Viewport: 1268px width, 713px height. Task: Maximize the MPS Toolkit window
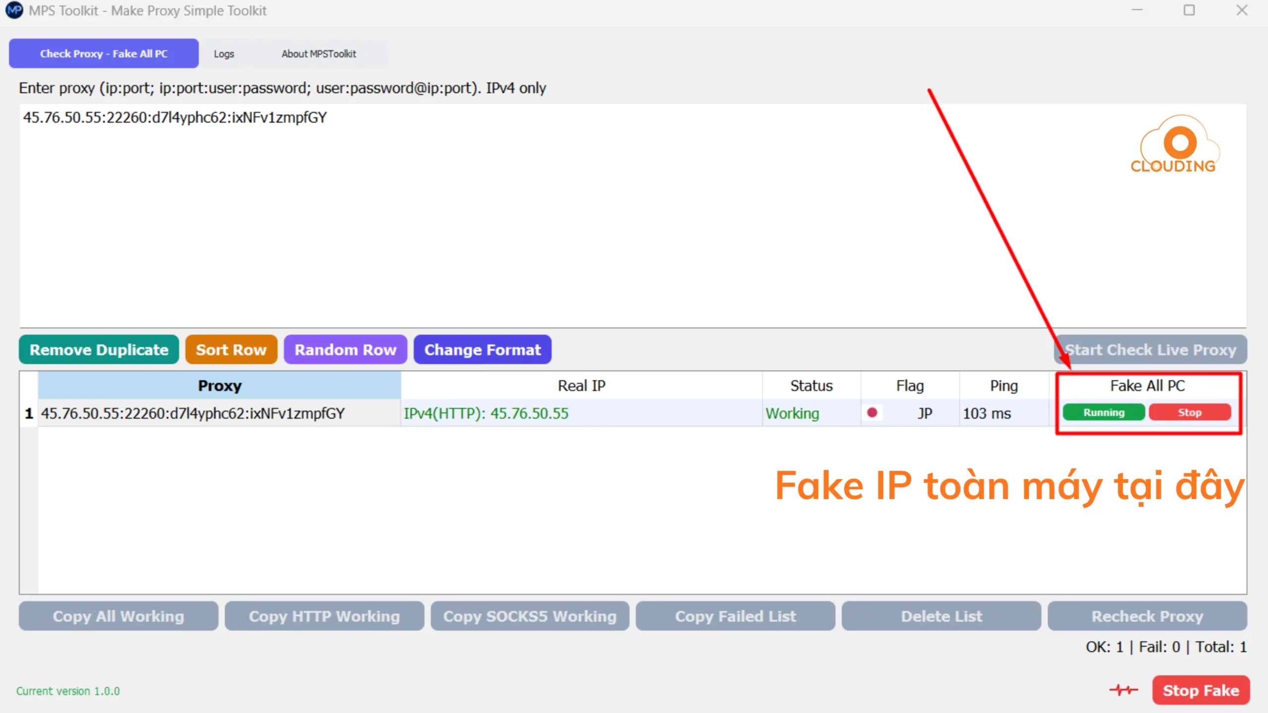1189,10
